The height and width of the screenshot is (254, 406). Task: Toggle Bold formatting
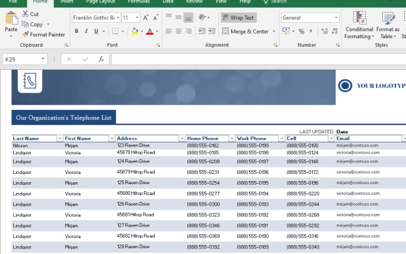click(x=76, y=31)
